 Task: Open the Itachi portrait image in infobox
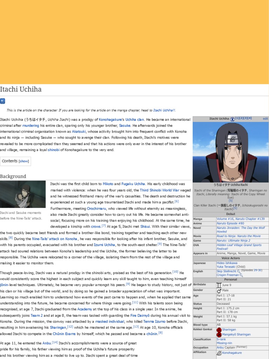[230, 151]
